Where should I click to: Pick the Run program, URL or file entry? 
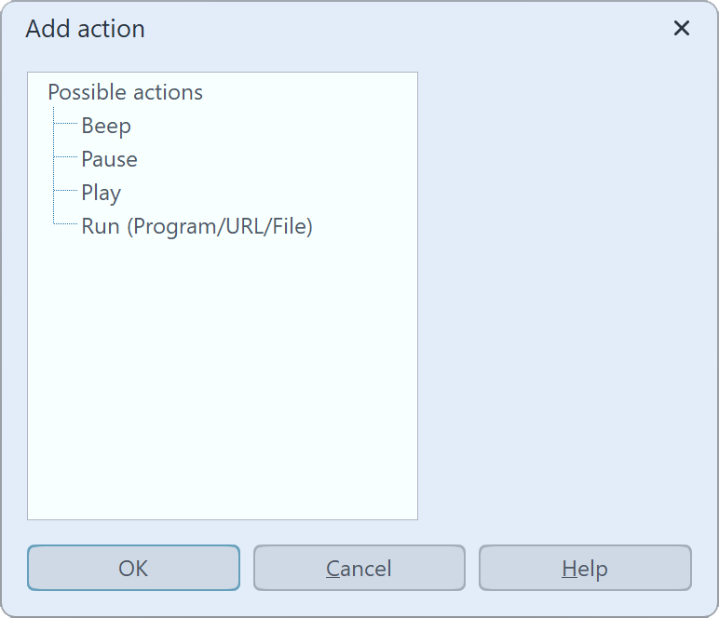tap(197, 226)
